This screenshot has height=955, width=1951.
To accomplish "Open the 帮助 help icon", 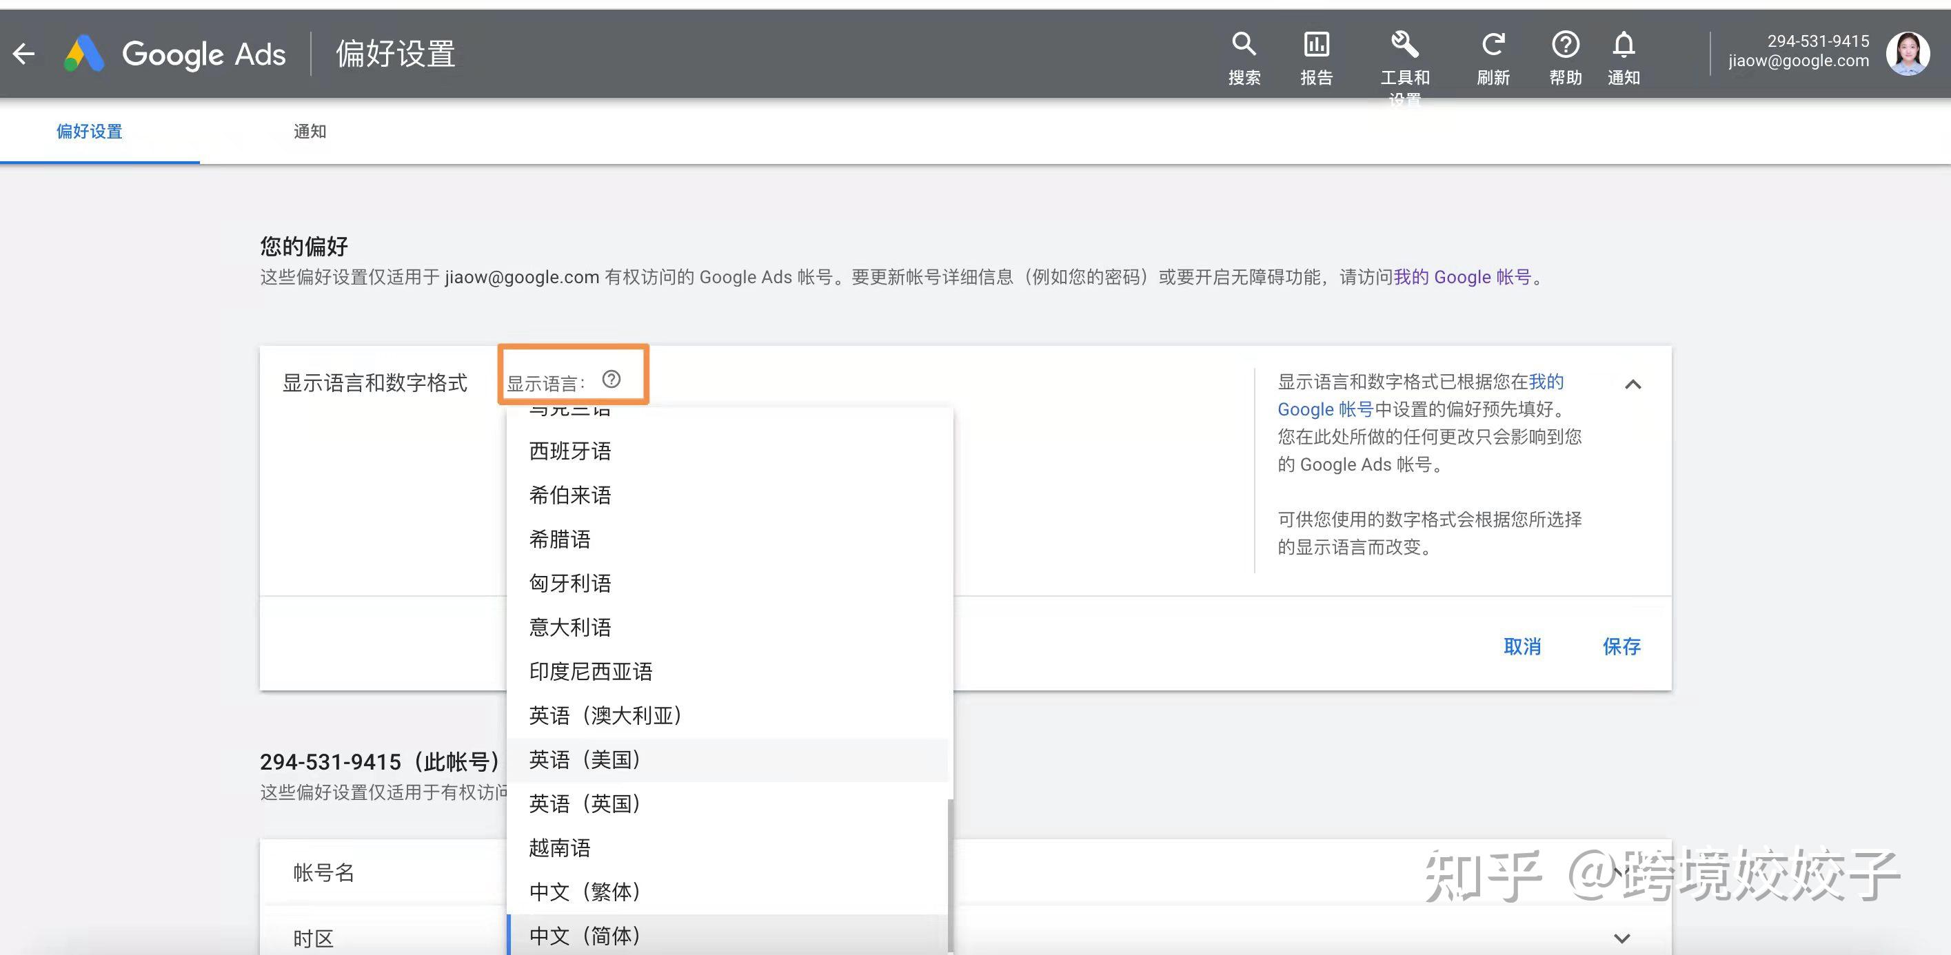I will pos(1566,45).
